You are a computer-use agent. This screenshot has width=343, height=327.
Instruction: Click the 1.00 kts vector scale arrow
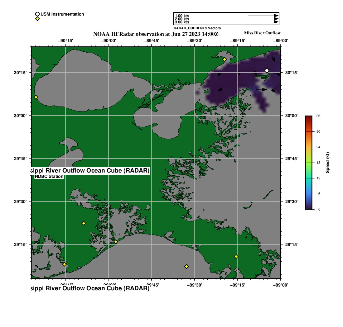[x=263, y=16]
